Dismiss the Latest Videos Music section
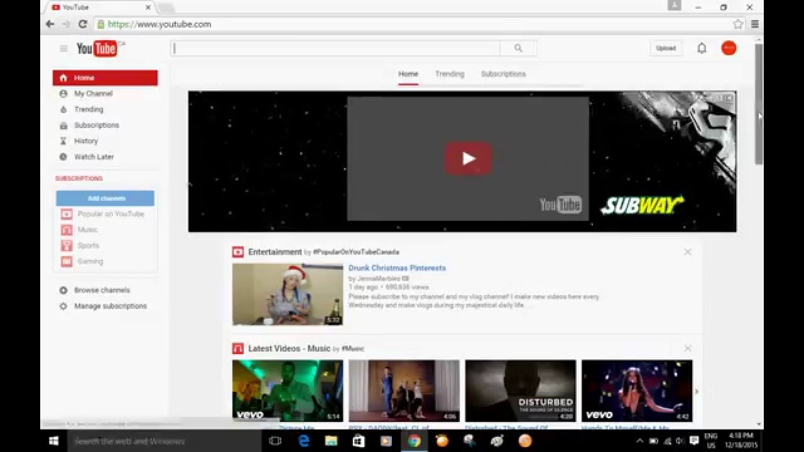Screen dimensions: 804x452 point(688,348)
